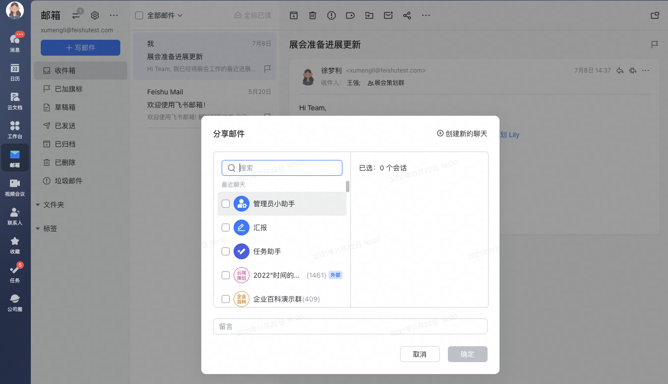Check the 任务助手 chat checkbox

pyautogui.click(x=226, y=251)
